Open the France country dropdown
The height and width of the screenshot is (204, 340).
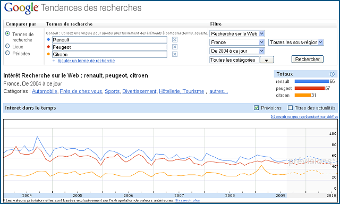pyautogui.click(x=237, y=42)
